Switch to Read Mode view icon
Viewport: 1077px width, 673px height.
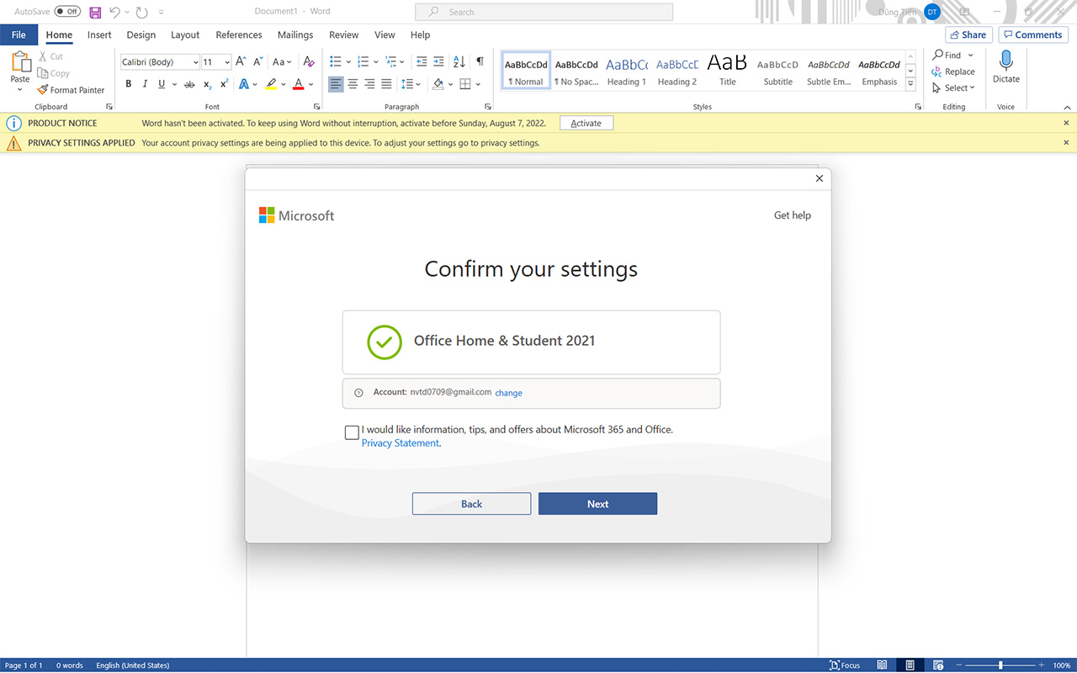(882, 665)
